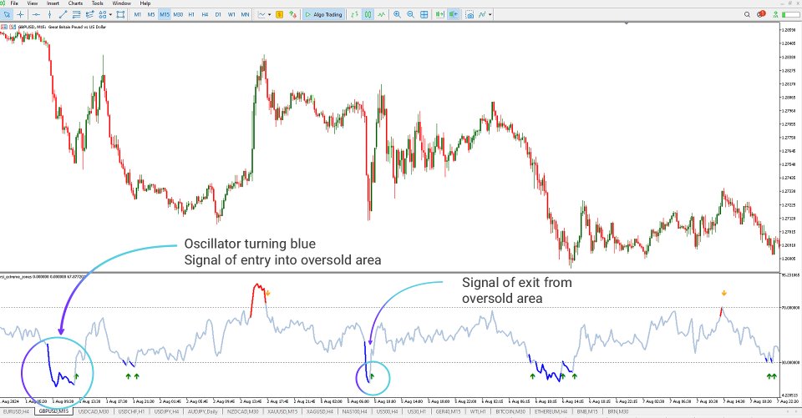Screen dimensions: 802x418
Task: Zoom out of the chart
Action: point(410,15)
